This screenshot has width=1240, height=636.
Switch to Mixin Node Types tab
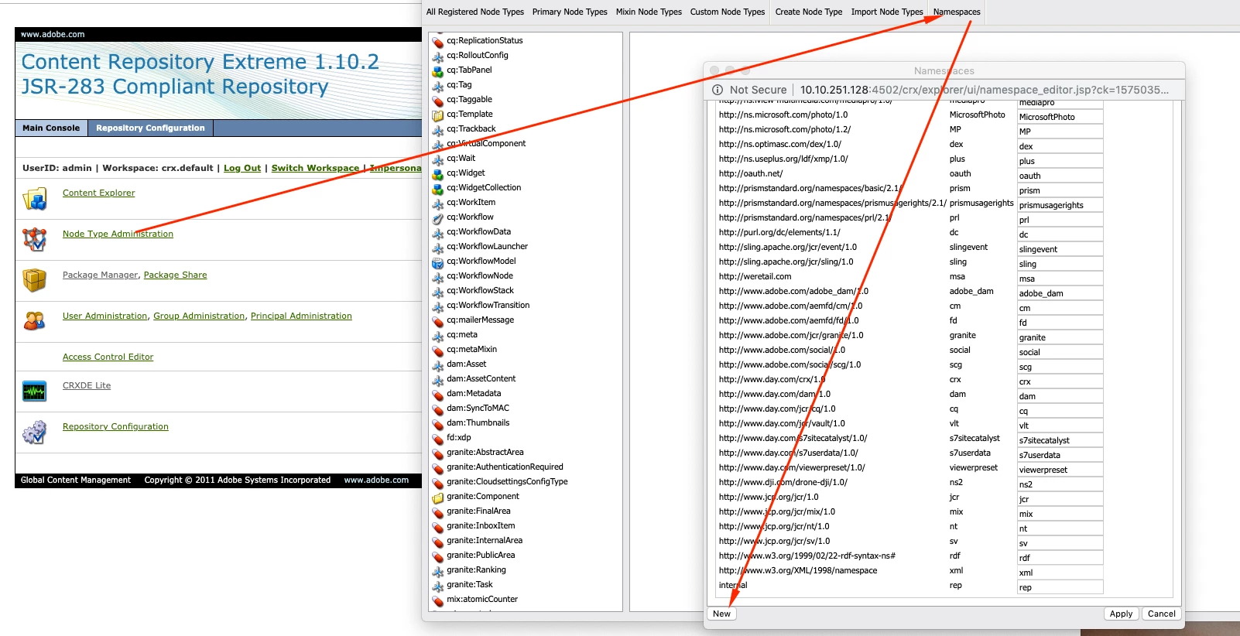[649, 12]
